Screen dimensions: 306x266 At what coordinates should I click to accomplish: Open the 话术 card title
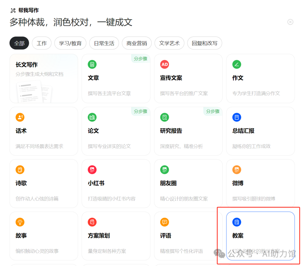21,131
